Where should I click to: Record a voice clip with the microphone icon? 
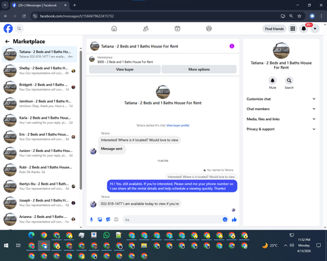pyautogui.click(x=92, y=219)
